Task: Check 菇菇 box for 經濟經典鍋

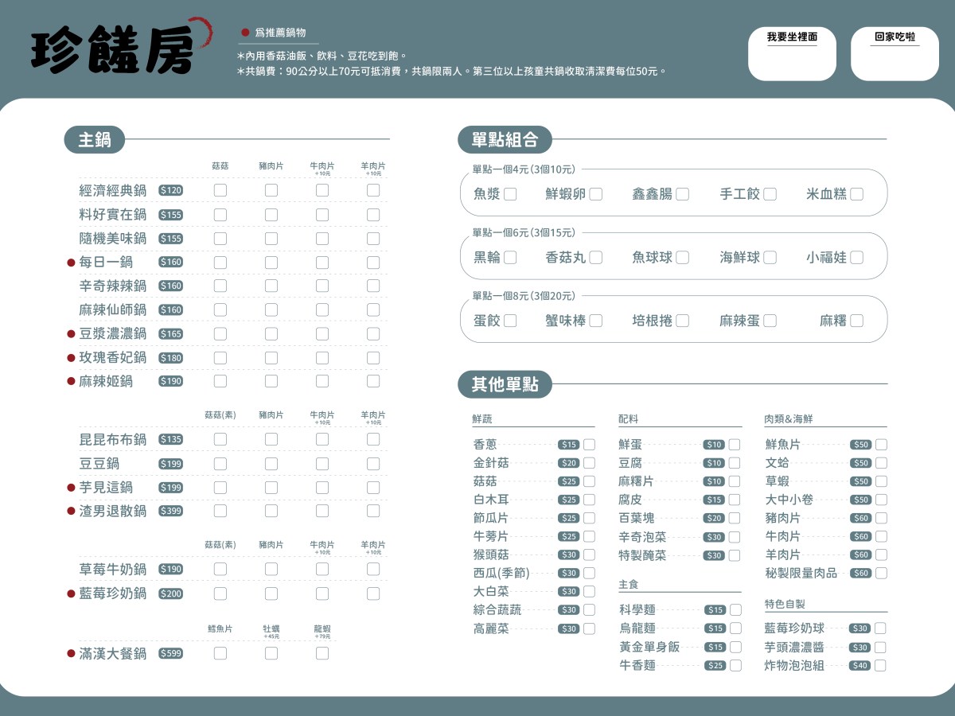Action: click(220, 190)
